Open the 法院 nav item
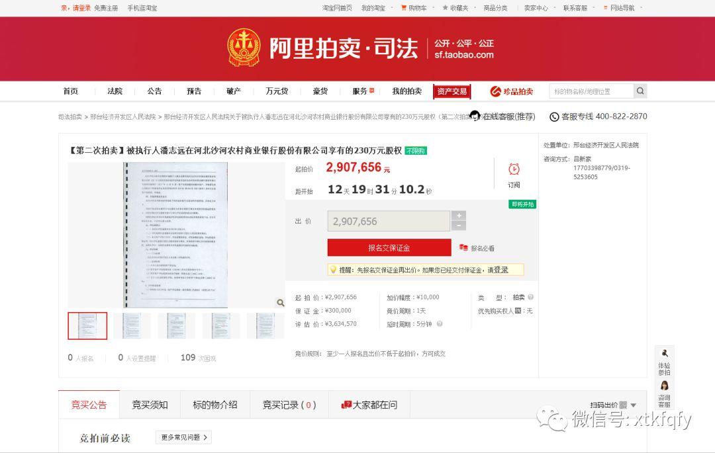The width and height of the screenshot is (715, 453). click(x=115, y=91)
